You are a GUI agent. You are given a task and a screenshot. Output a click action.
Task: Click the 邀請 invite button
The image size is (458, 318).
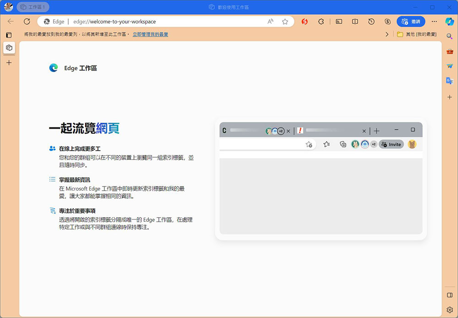click(411, 22)
